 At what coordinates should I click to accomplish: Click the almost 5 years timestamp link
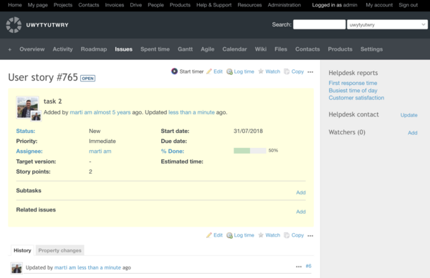(113, 112)
